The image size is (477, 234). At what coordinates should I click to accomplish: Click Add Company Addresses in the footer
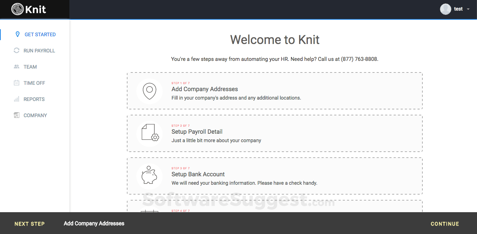tap(94, 224)
